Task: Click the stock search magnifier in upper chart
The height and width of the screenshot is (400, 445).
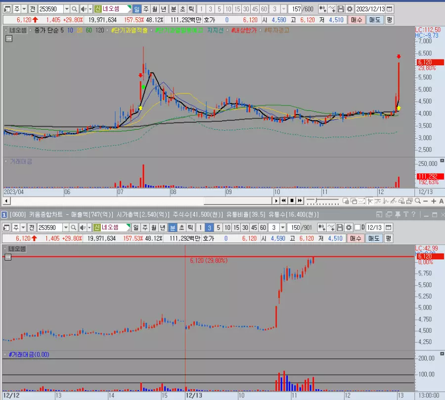Action: (x=74, y=9)
